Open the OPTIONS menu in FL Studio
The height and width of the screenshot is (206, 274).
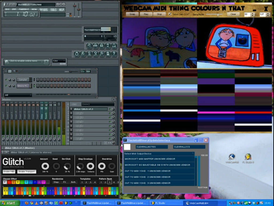click(x=43, y=10)
